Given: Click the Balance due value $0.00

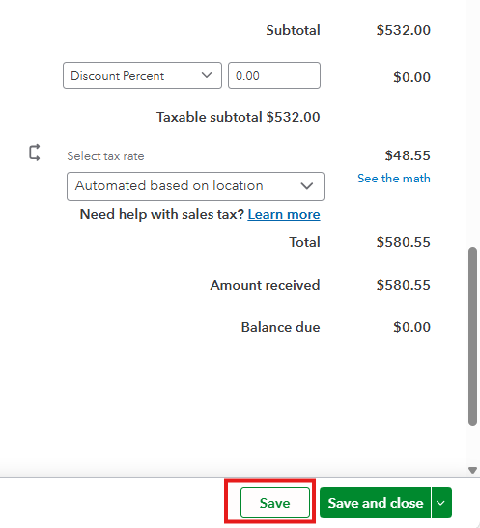Looking at the screenshot, I should 411,327.
